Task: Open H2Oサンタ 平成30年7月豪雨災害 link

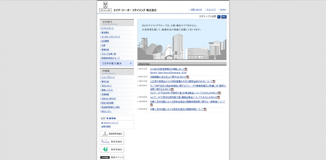Action: click(184, 93)
